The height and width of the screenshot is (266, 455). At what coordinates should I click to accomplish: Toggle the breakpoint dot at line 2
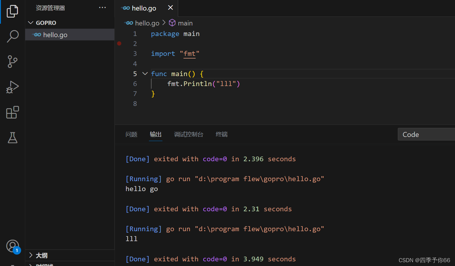(x=119, y=43)
